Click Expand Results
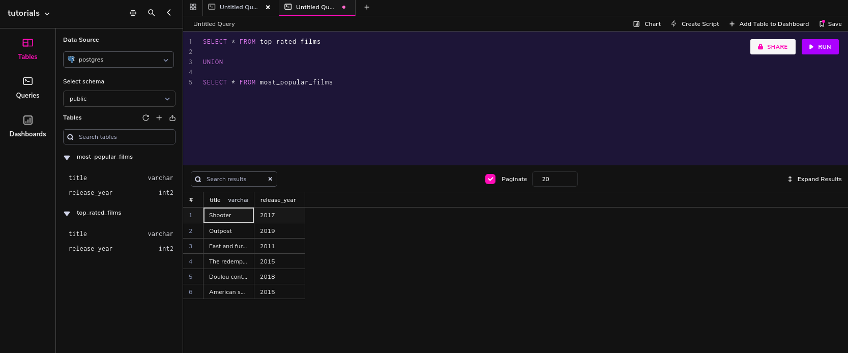The height and width of the screenshot is (353, 848). tap(814, 179)
